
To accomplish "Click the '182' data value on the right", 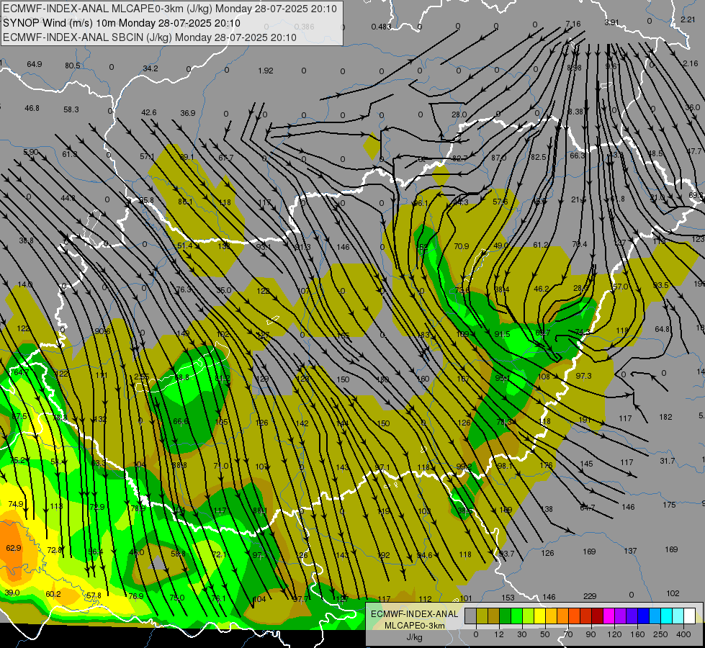I will click(x=666, y=418).
